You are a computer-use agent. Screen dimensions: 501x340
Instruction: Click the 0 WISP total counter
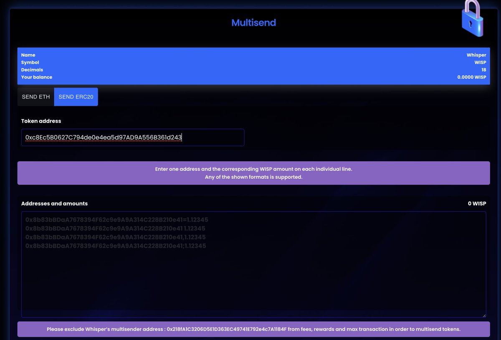click(x=477, y=203)
